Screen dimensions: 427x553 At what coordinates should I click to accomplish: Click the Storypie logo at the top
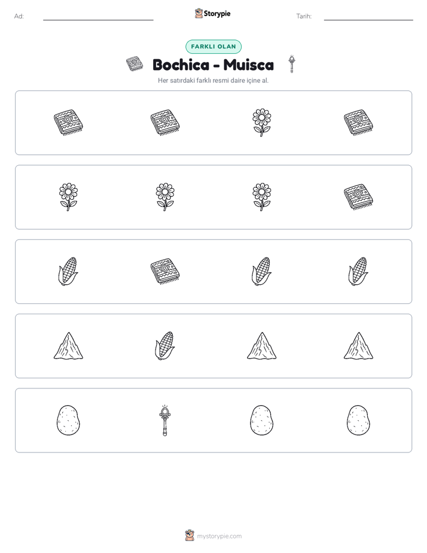point(213,13)
